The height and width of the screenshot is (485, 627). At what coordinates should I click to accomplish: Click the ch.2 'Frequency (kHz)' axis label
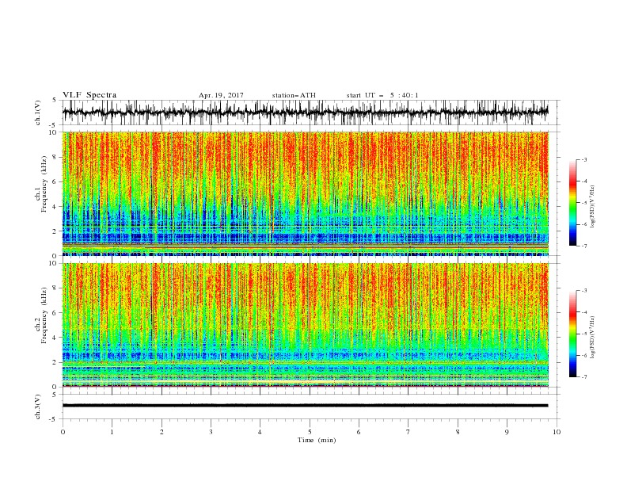(x=44, y=315)
